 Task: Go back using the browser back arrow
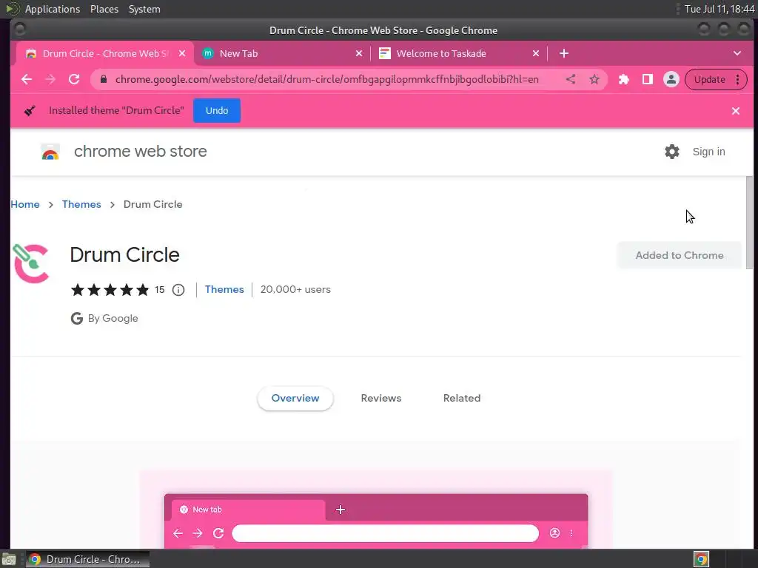click(27, 80)
